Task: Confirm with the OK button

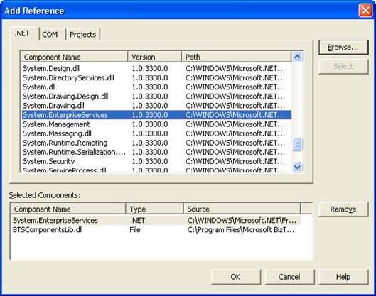Action: point(236,277)
